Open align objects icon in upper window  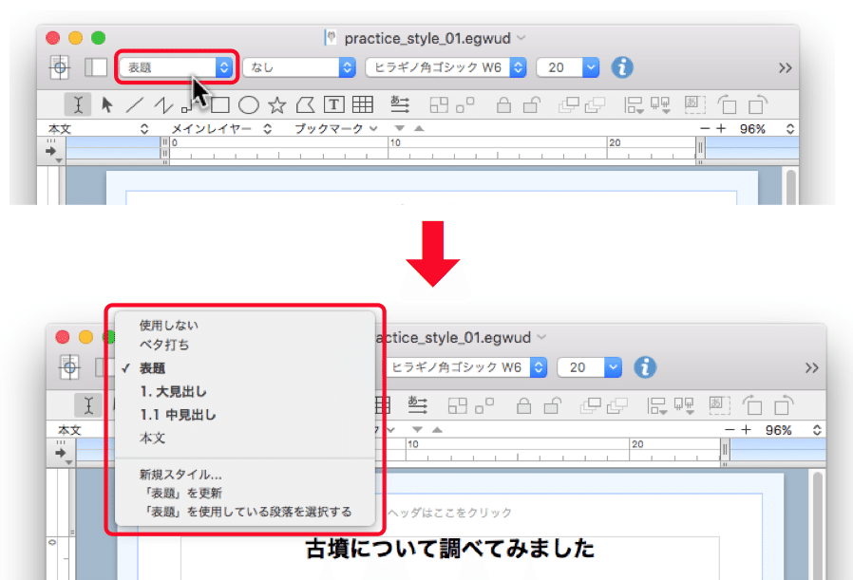tap(634, 105)
